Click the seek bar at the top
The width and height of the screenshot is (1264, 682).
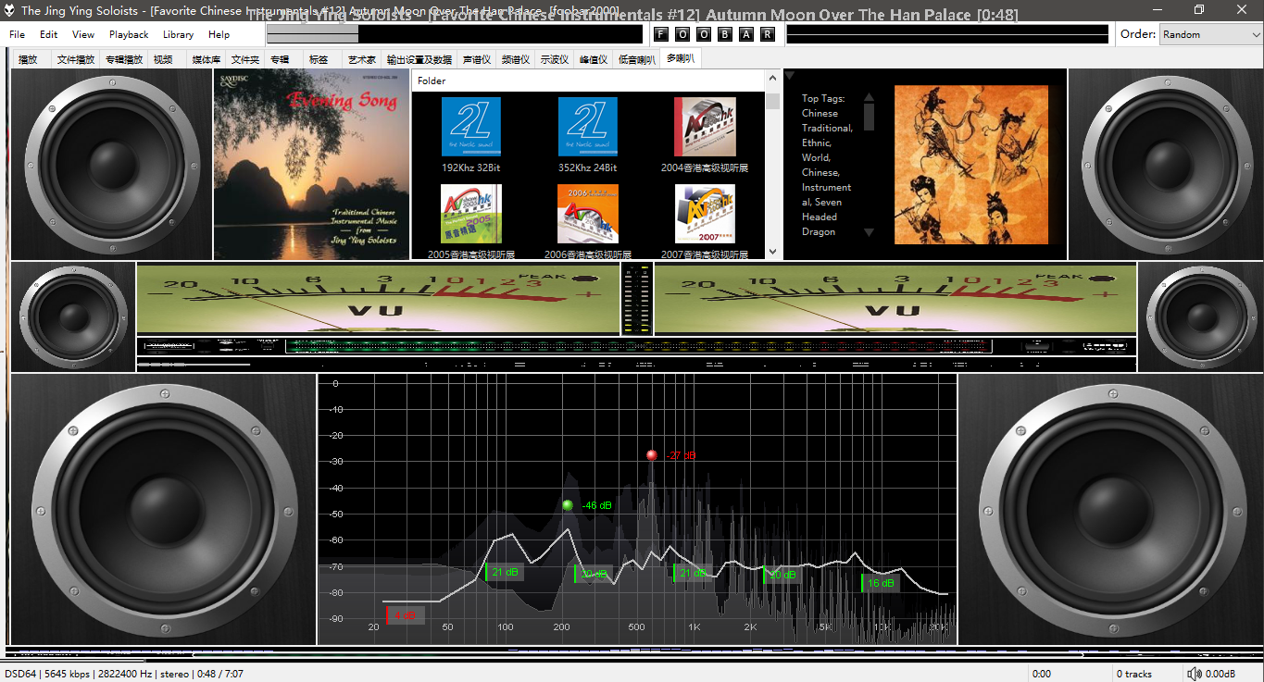[x=454, y=34]
